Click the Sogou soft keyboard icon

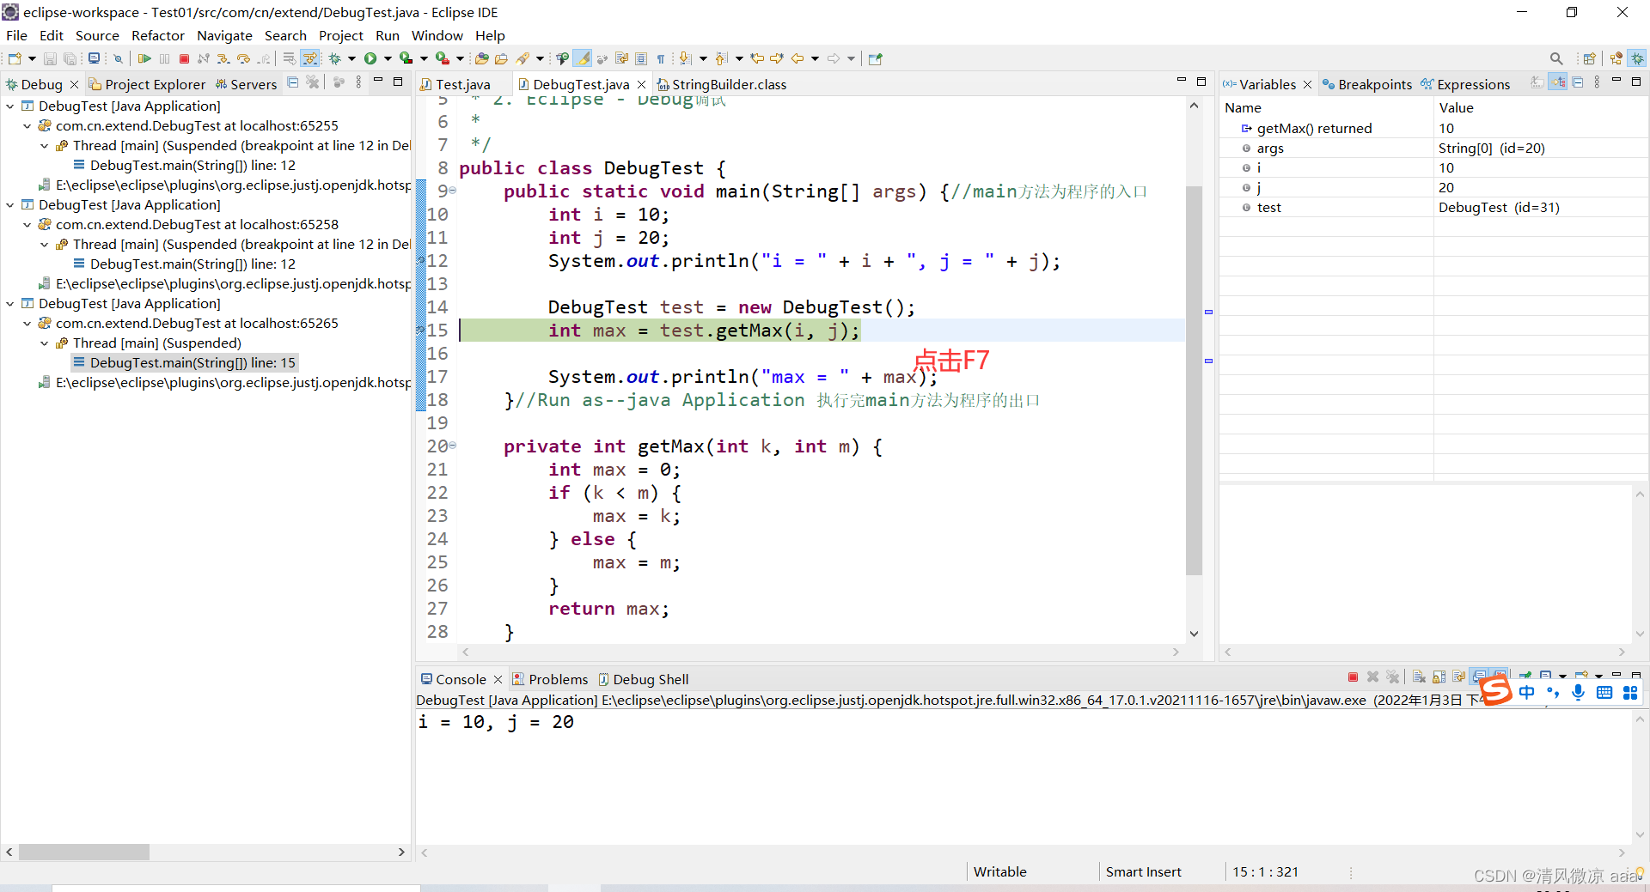[1604, 692]
